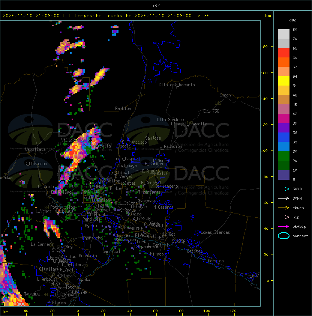Viewport: 312px width, 316px height.
Task: Click the 'Anchoris' map label
Action: pos(88,256)
